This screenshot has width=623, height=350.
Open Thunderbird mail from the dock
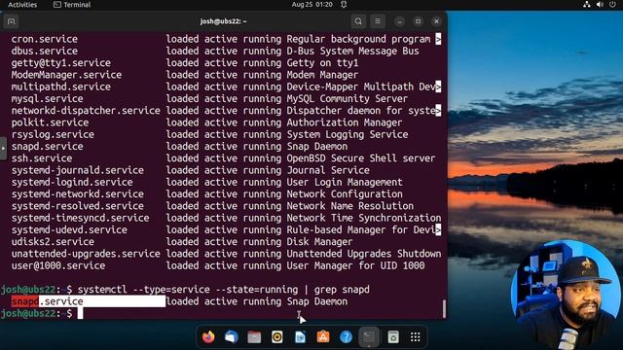pyautogui.click(x=232, y=337)
